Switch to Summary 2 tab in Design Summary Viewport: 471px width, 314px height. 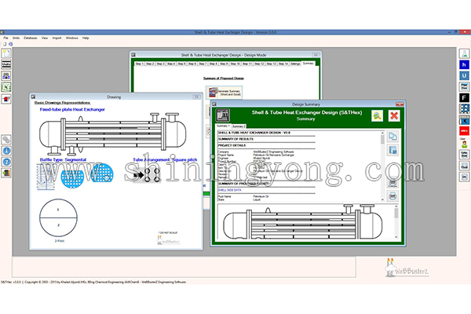click(239, 126)
